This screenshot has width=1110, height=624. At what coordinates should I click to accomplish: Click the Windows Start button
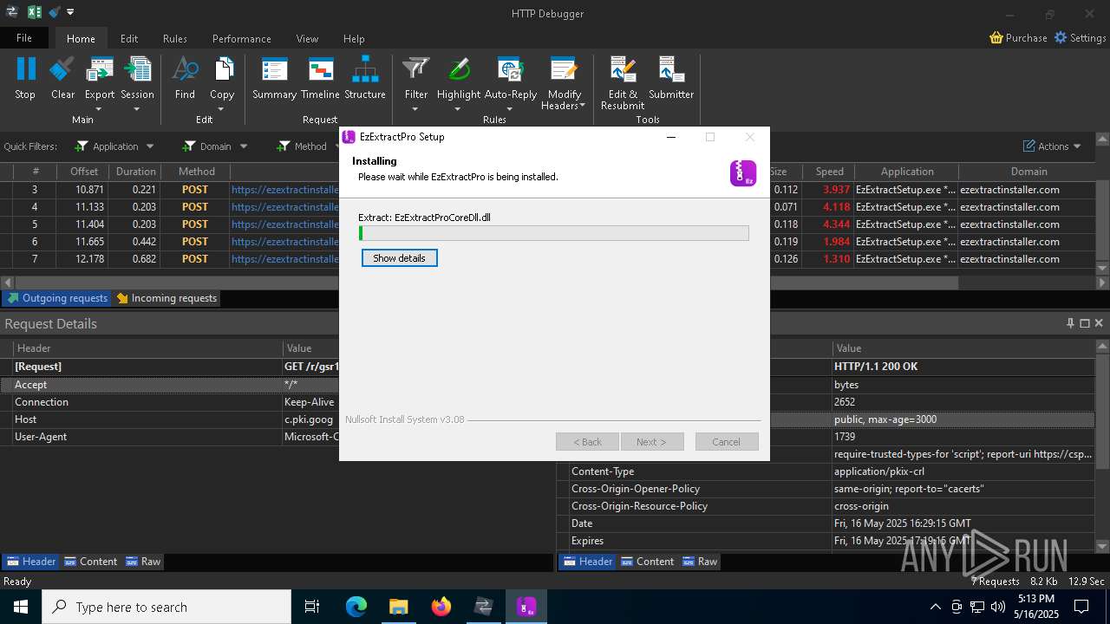click(x=21, y=607)
